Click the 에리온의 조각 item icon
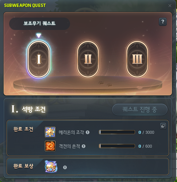 click(50, 132)
